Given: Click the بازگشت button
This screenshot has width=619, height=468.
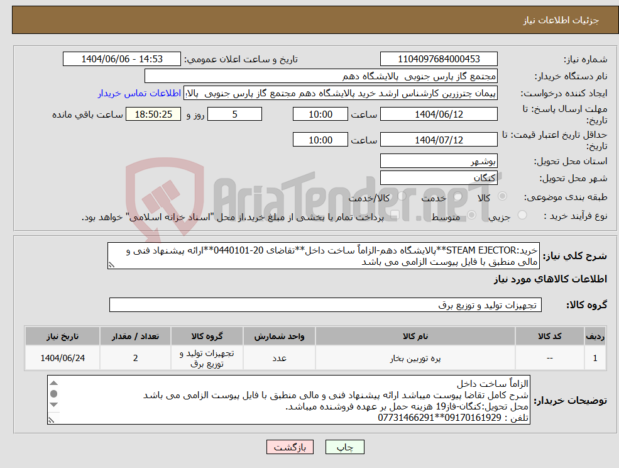Looking at the screenshot, I should coord(290,447).
